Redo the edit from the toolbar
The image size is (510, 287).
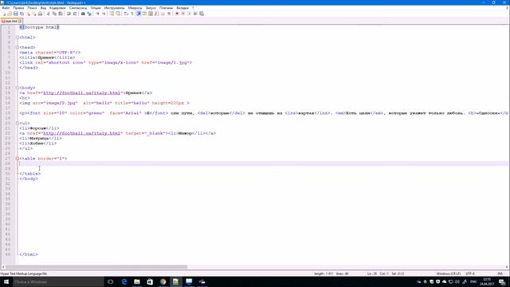coord(74,14)
